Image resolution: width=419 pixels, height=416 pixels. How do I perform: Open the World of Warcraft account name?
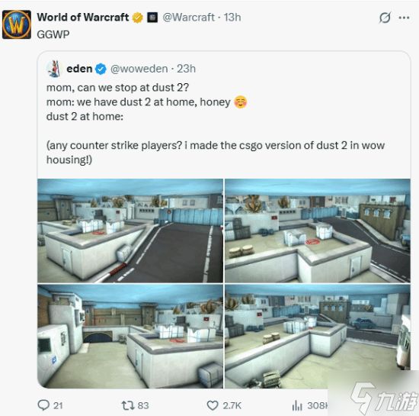(83, 18)
